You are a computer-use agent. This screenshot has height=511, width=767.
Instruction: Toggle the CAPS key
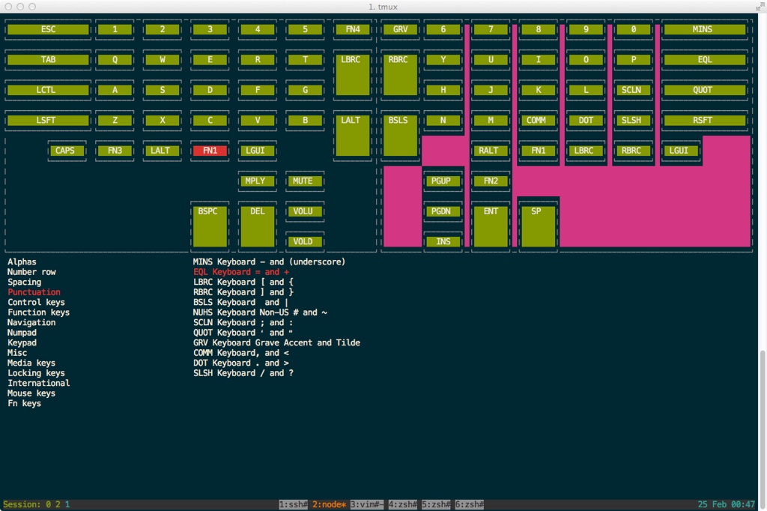[x=67, y=150]
